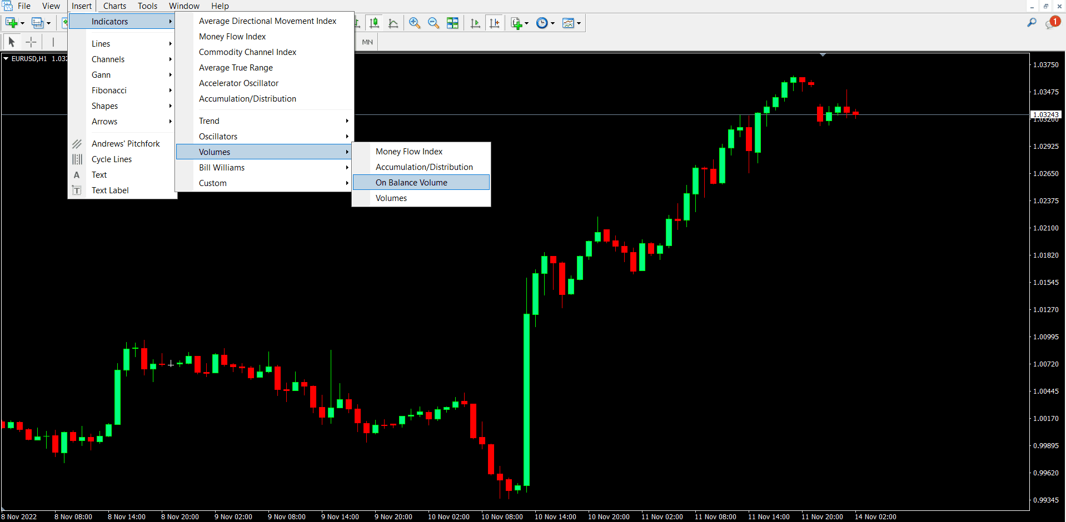Select the vertical line drawing tool
This screenshot has width=1066, height=522.
pos(53,42)
